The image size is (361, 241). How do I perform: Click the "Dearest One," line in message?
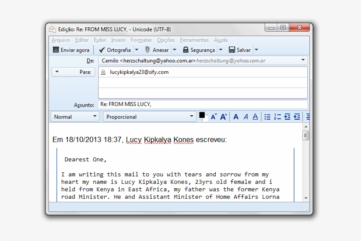pyautogui.click(x=85, y=160)
